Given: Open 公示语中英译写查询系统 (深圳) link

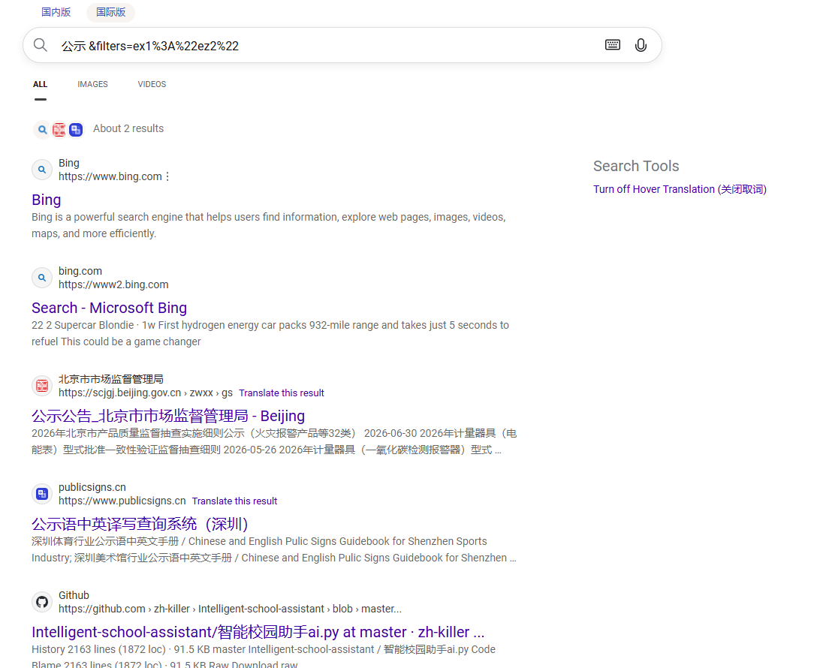Looking at the screenshot, I should tap(140, 524).
